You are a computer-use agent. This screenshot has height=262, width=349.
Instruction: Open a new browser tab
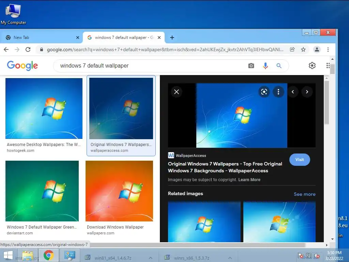pos(172,38)
